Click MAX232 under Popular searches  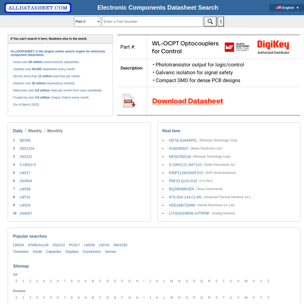(121, 245)
